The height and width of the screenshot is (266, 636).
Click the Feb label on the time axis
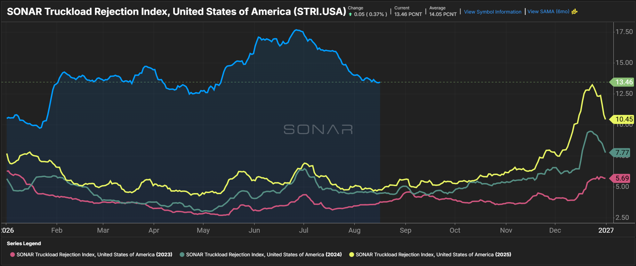[57, 230]
